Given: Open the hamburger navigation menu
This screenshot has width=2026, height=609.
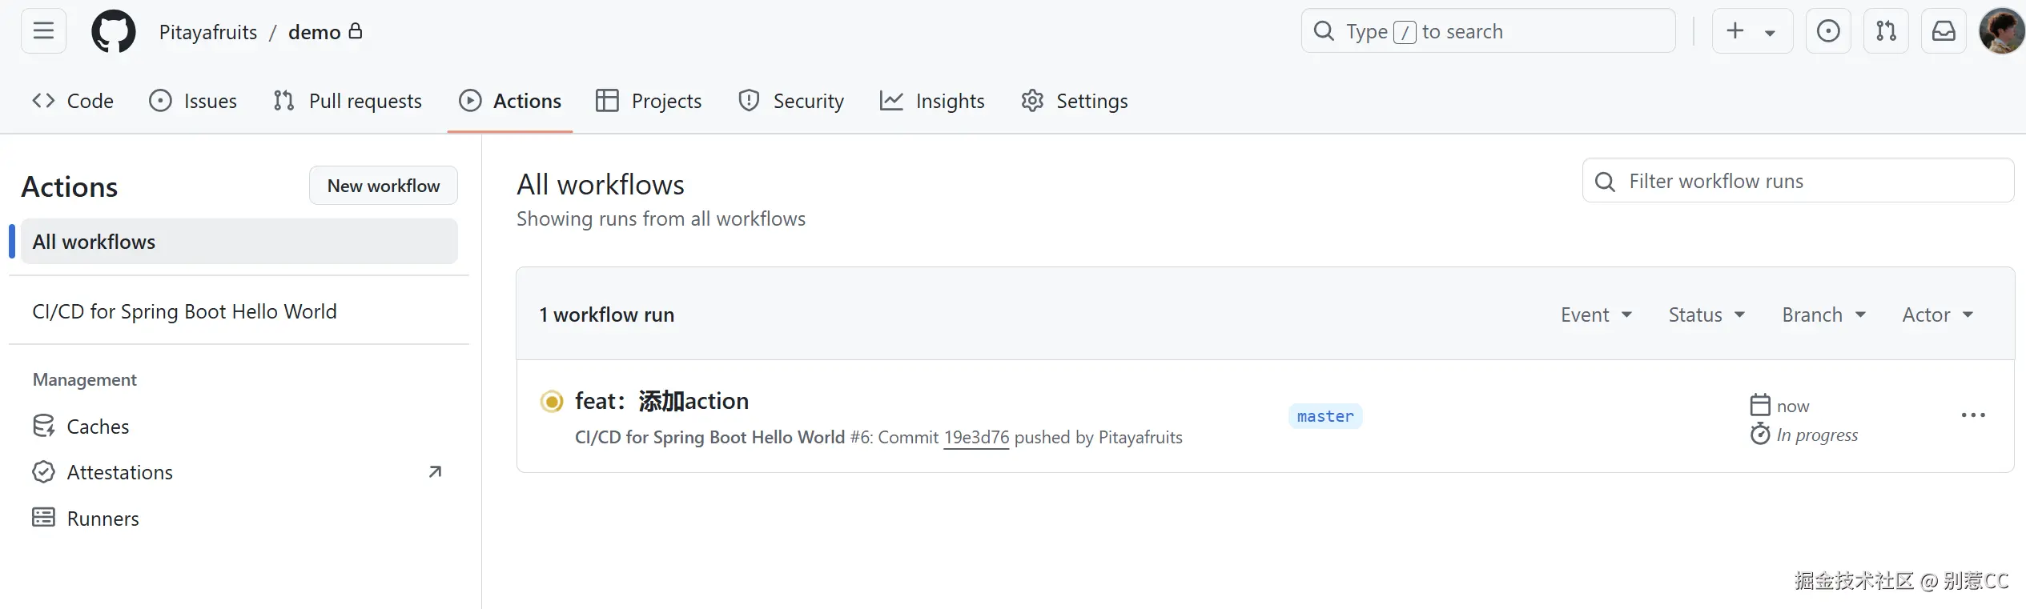Looking at the screenshot, I should pos(43,31).
